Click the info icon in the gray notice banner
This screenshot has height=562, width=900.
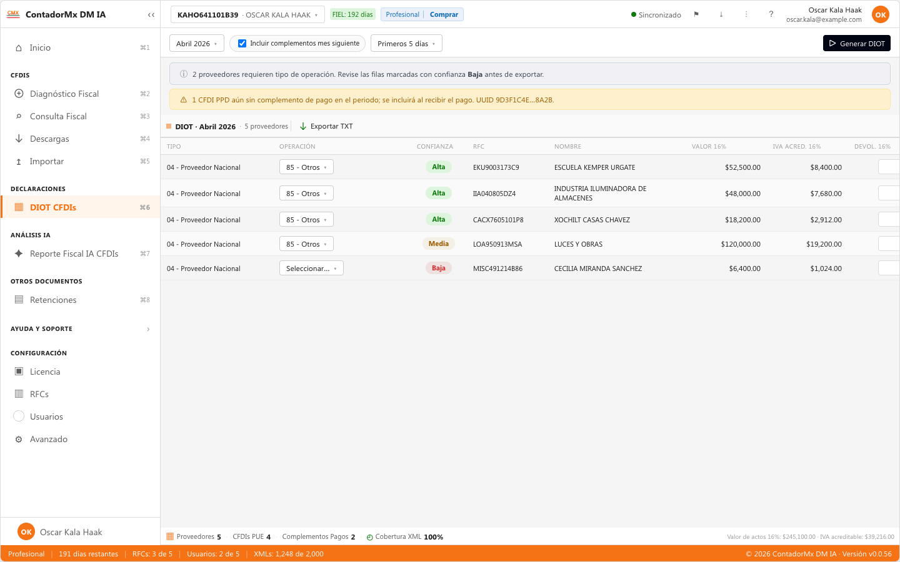(x=184, y=74)
